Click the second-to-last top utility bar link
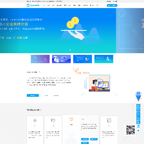The height and width of the screenshot is (144, 144). click(109, 2)
